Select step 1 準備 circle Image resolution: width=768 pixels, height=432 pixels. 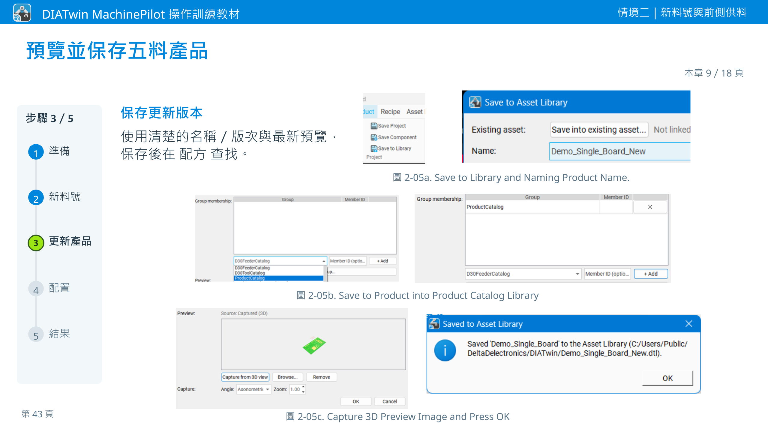tap(36, 152)
